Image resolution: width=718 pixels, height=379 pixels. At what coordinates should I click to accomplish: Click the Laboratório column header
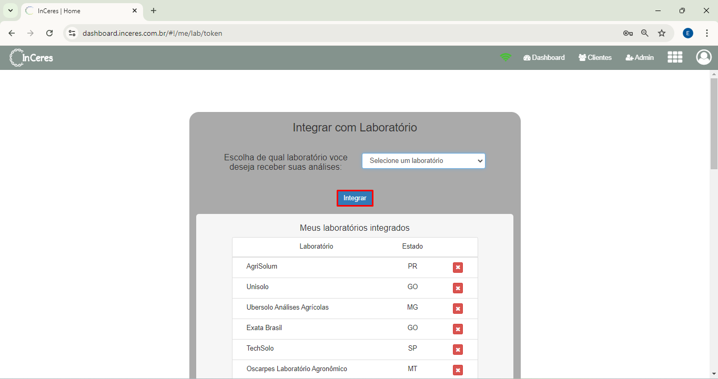(316, 247)
